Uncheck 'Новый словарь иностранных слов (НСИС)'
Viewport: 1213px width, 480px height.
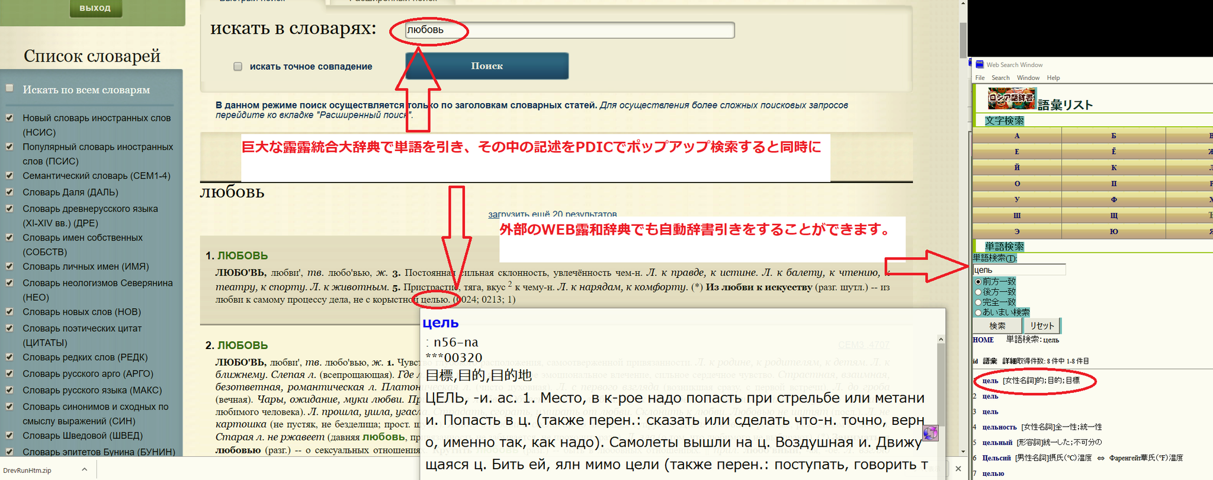point(9,117)
